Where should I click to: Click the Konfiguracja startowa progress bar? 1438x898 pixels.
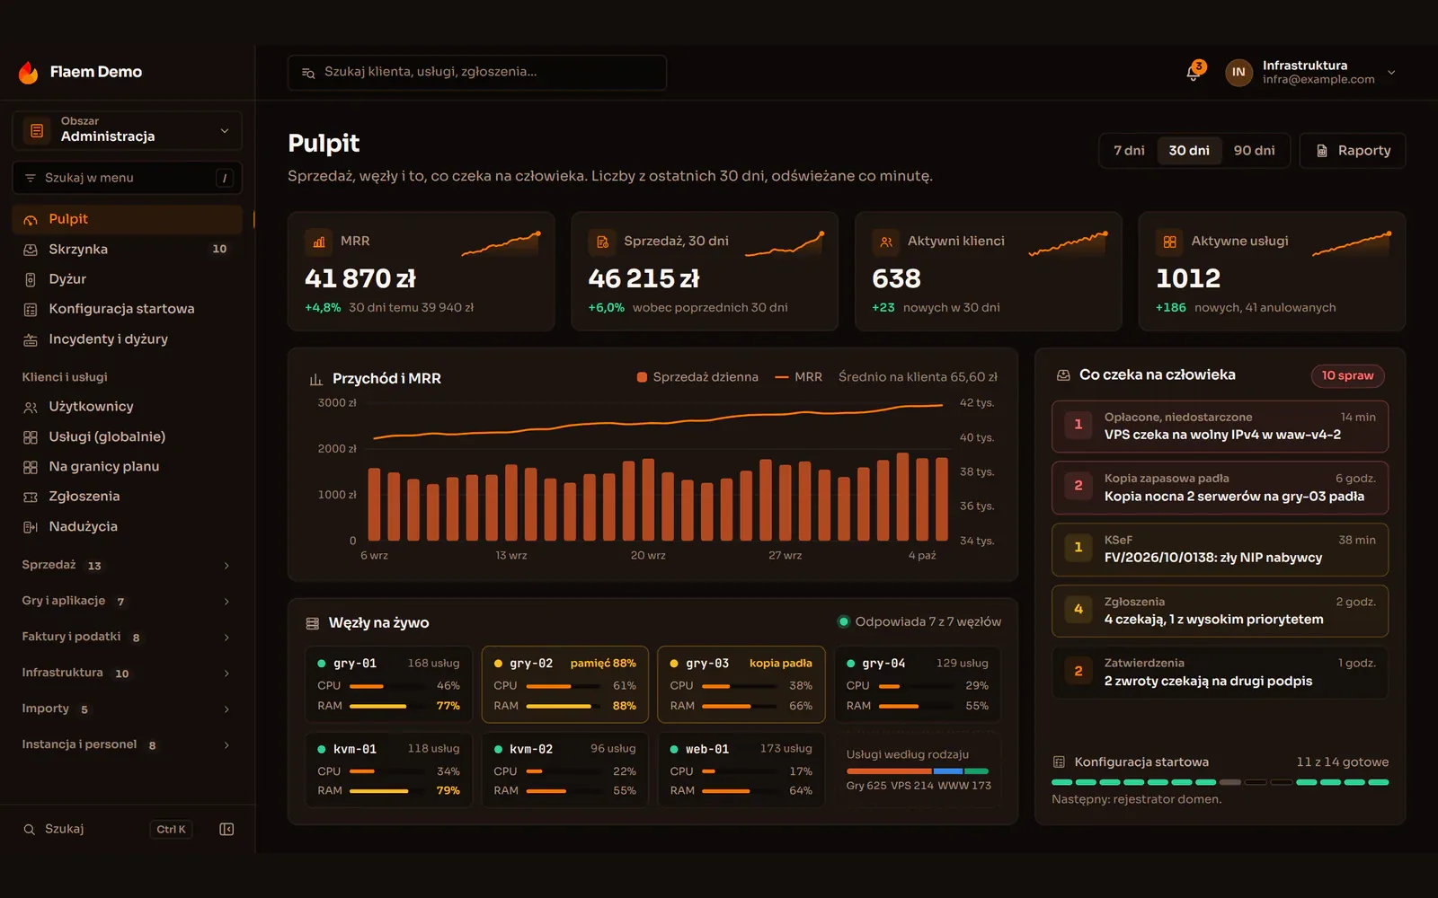click(x=1220, y=782)
